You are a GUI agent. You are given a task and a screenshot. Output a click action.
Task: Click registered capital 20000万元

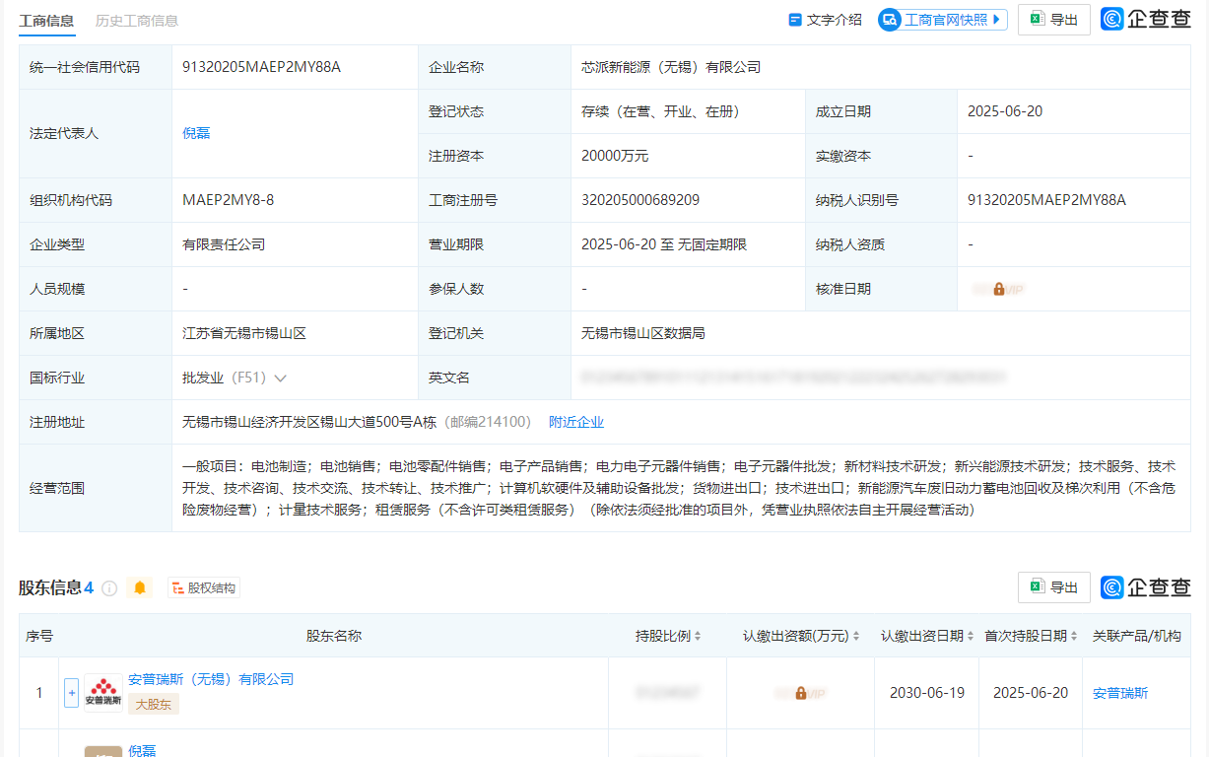click(x=615, y=156)
